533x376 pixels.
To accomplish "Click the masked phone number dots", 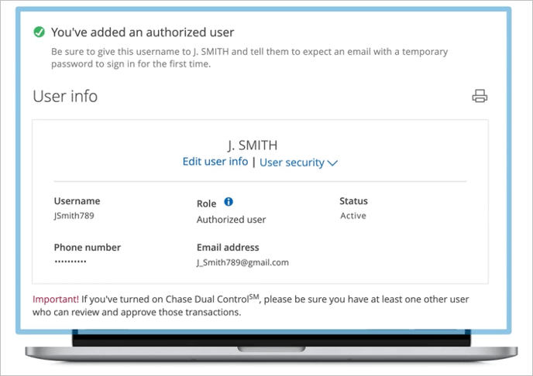I will coord(70,262).
